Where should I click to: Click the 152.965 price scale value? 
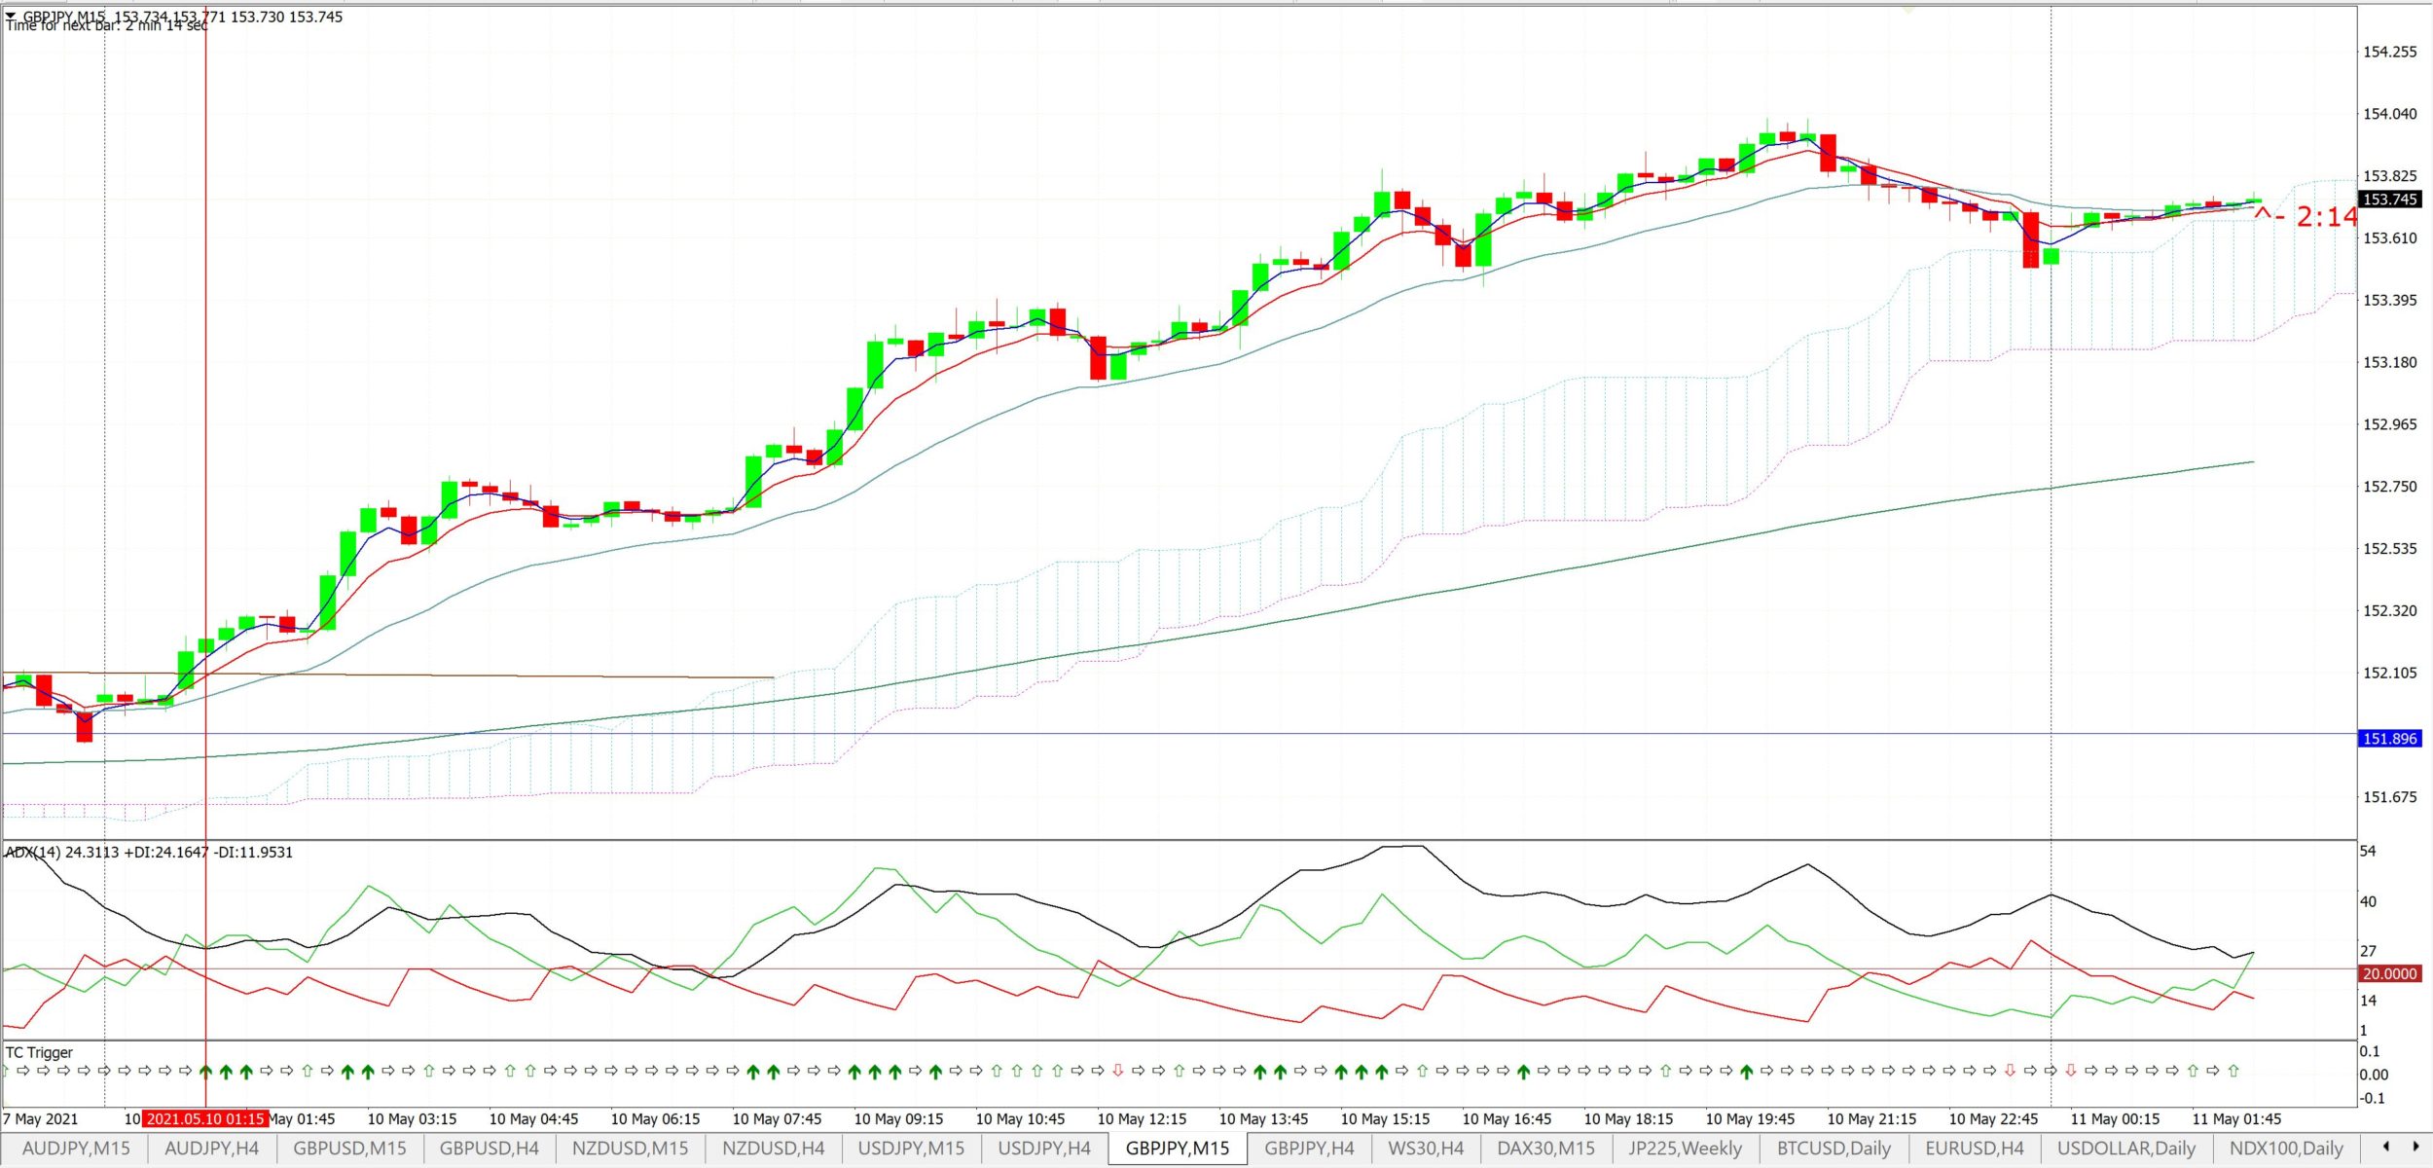tap(2390, 424)
